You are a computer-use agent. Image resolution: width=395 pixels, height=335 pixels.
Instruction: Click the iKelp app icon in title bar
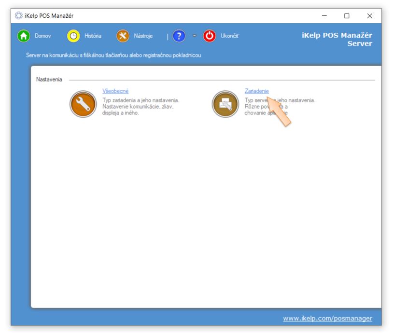pos(19,16)
